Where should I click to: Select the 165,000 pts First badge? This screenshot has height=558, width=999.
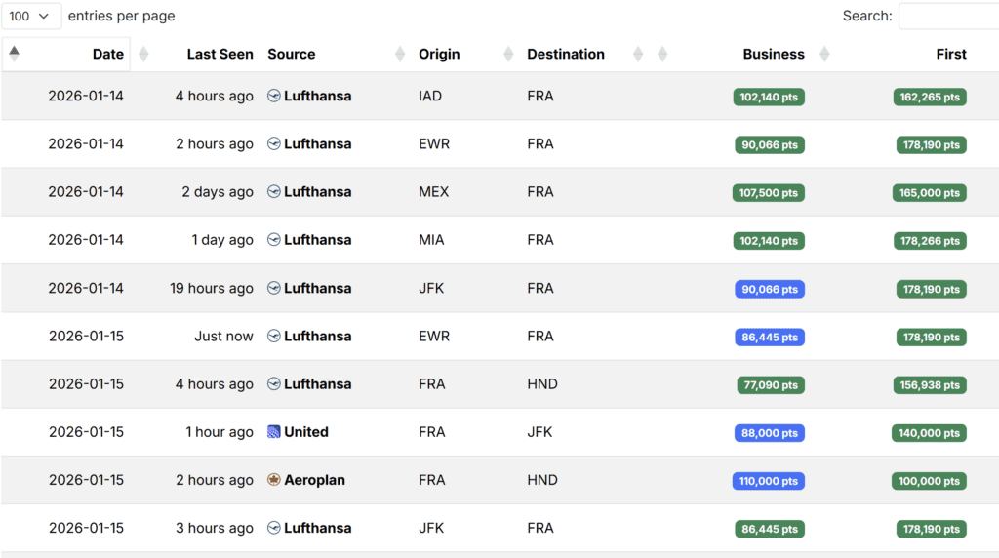[x=930, y=193]
